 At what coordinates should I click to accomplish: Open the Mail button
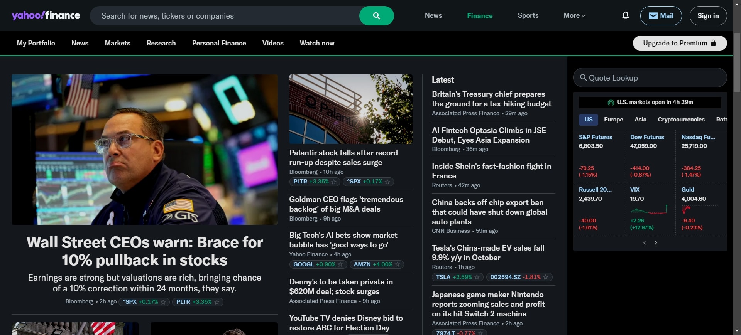tap(661, 16)
